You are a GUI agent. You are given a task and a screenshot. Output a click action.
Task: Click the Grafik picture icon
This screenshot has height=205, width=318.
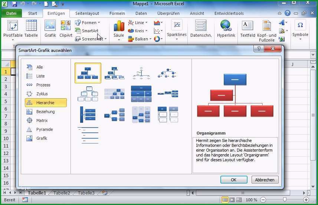click(50, 26)
